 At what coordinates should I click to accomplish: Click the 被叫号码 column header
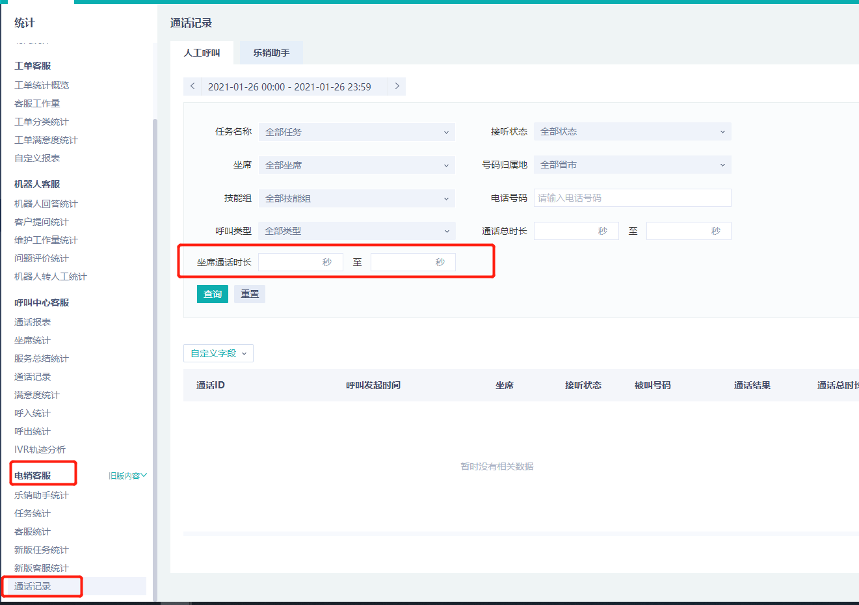pyautogui.click(x=653, y=385)
